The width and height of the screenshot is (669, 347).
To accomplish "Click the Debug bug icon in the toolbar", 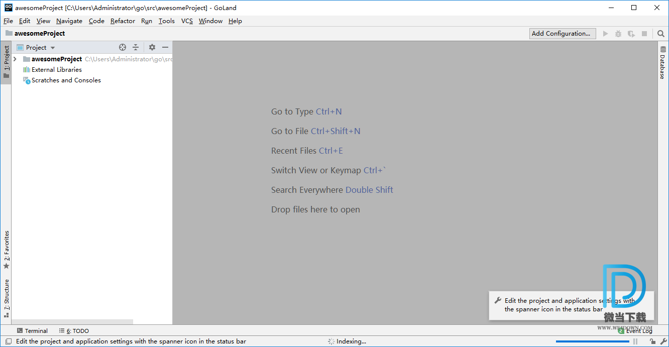I will [x=618, y=34].
